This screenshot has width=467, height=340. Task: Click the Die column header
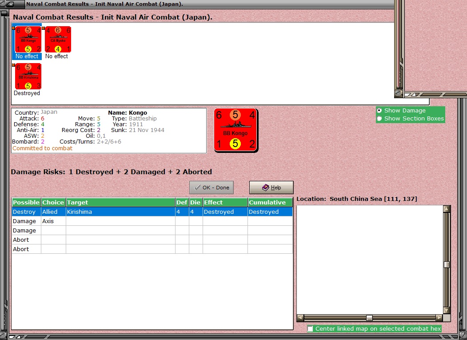tap(196, 202)
